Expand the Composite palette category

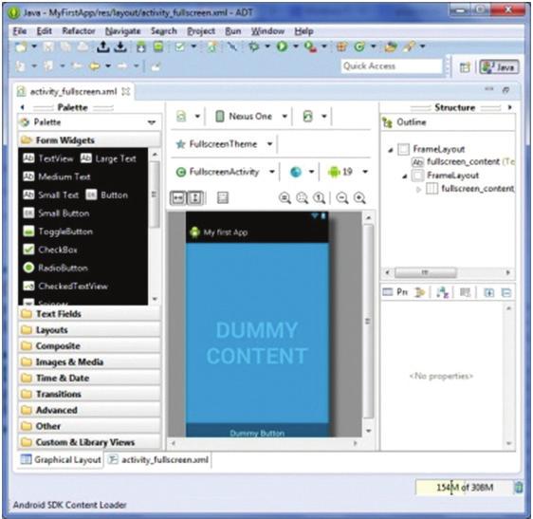(x=89, y=346)
